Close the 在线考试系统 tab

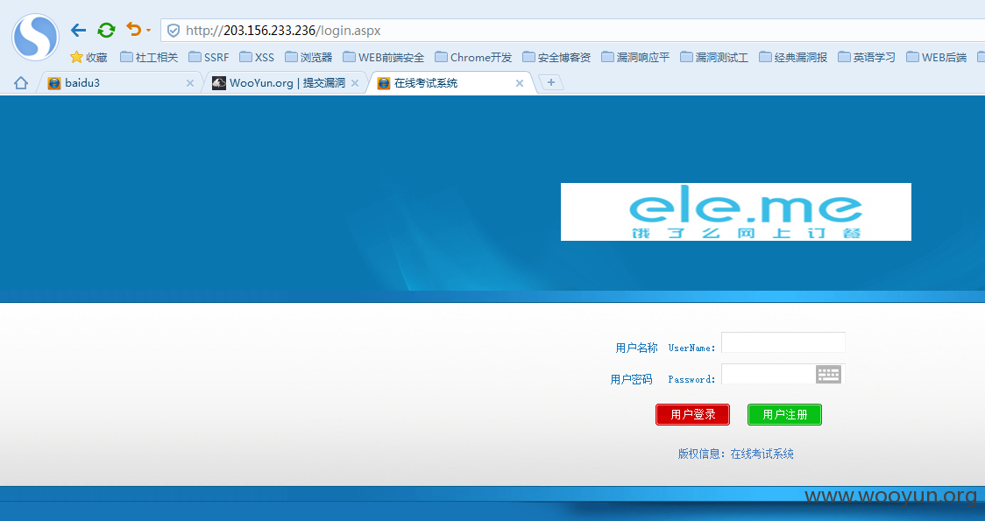point(520,83)
